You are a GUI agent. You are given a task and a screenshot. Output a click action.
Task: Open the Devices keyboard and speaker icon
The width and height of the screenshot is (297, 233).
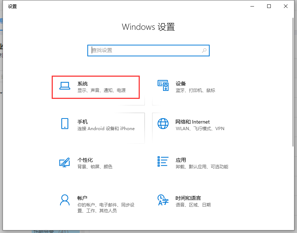[x=163, y=85]
